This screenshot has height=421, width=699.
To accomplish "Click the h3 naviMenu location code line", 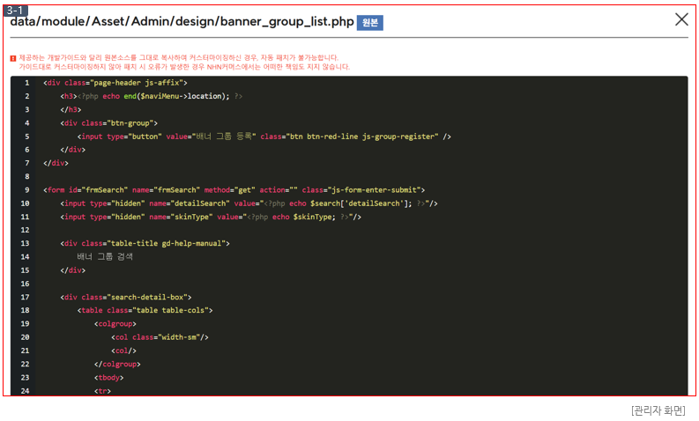I will tap(151, 96).
